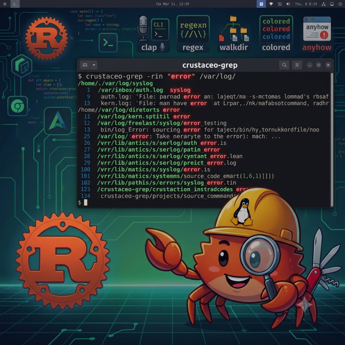Open search in the crustaceo-grep terminal
345x345 pixels.
tap(284, 65)
